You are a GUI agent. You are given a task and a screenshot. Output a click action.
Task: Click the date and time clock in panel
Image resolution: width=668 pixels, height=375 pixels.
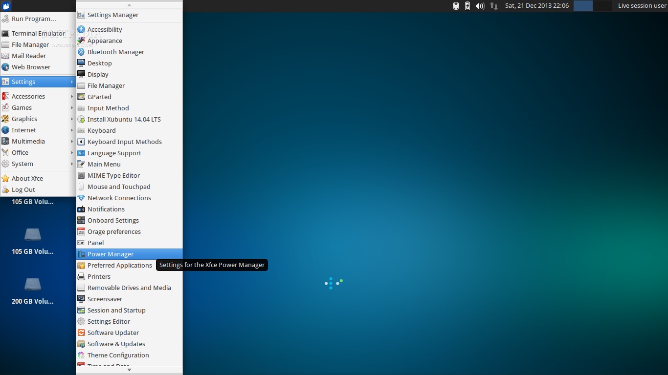(537, 6)
